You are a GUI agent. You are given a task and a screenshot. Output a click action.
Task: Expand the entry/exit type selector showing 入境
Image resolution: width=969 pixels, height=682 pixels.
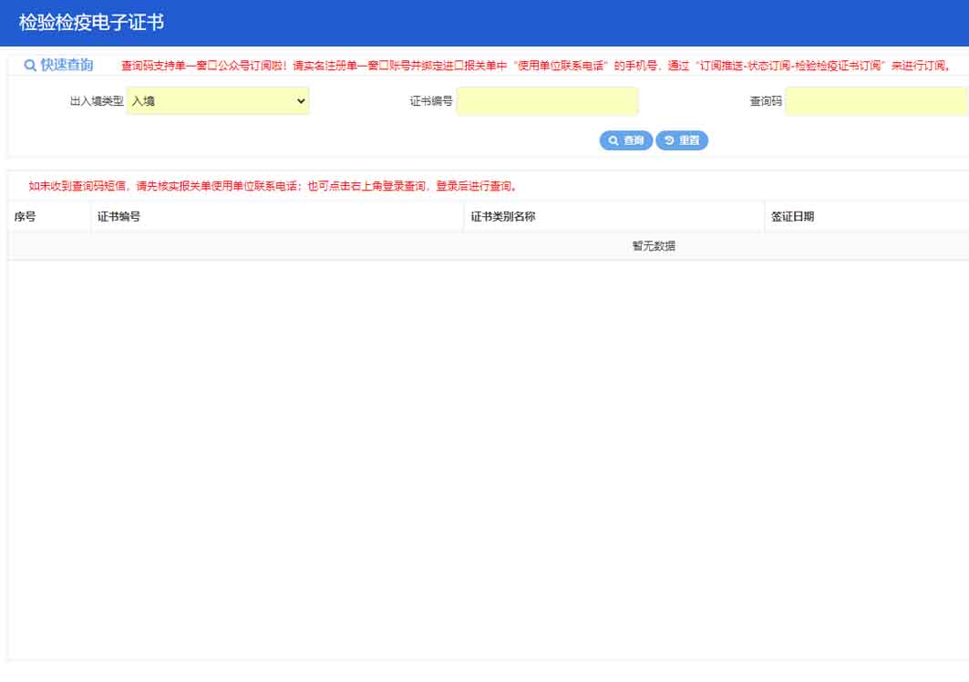[x=219, y=100]
